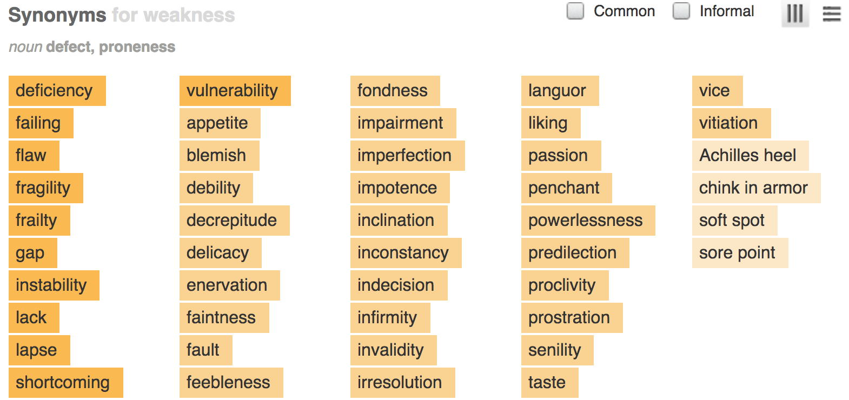Select 'chink in armor' synonym
The width and height of the screenshot is (849, 400).
pyautogui.click(x=755, y=188)
